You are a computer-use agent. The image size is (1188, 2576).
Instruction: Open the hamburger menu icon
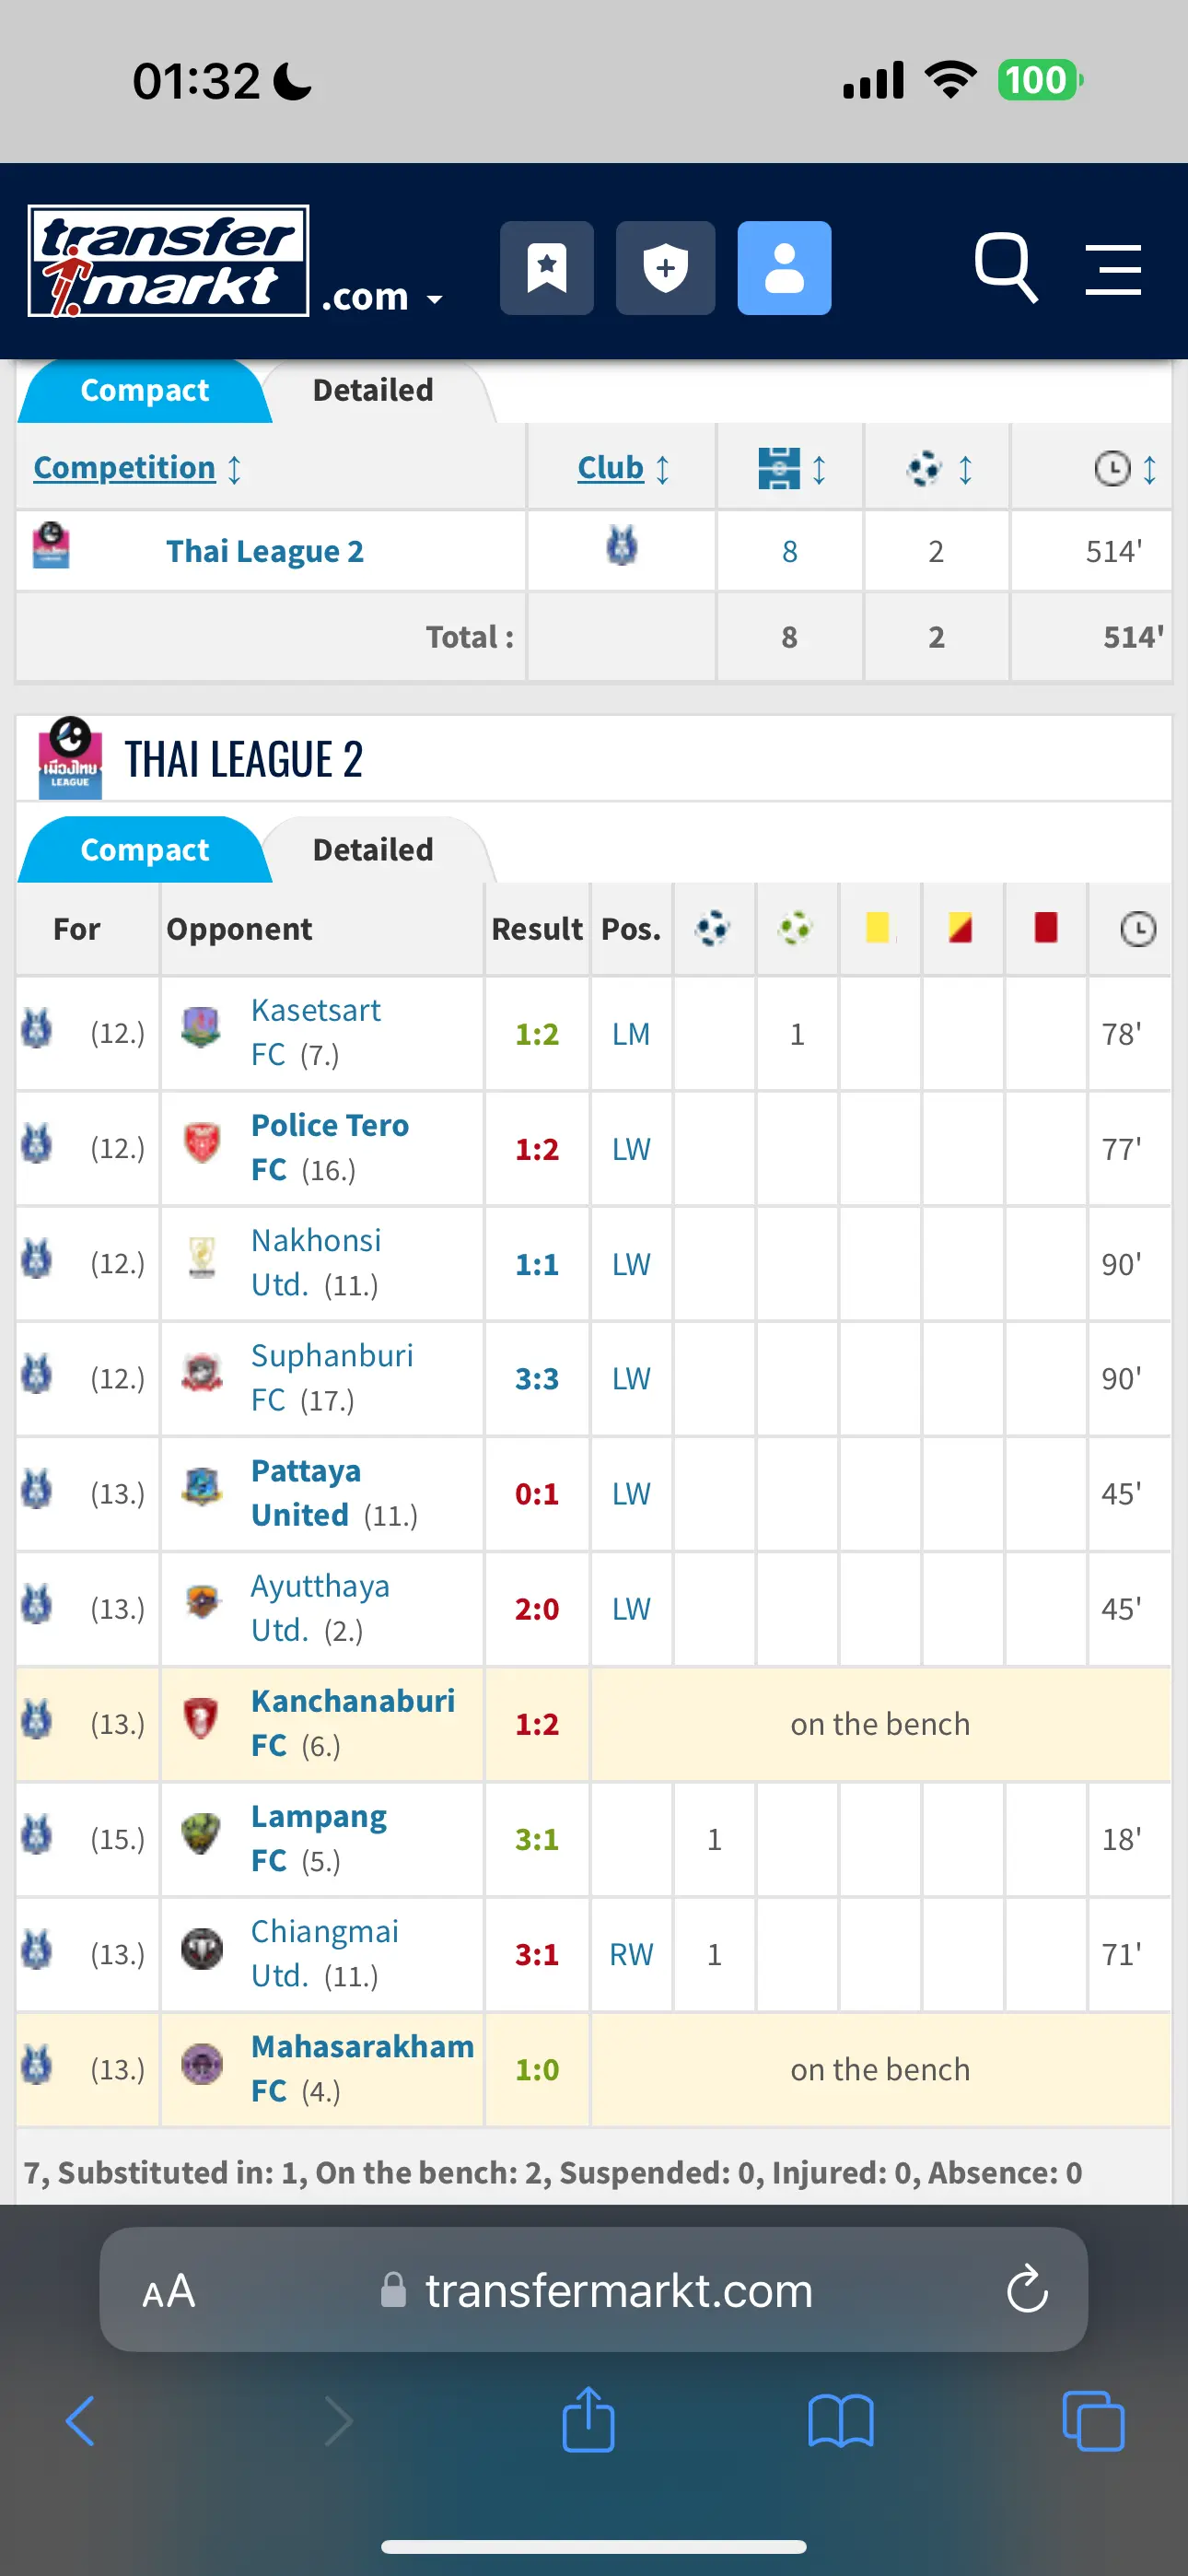(1113, 269)
